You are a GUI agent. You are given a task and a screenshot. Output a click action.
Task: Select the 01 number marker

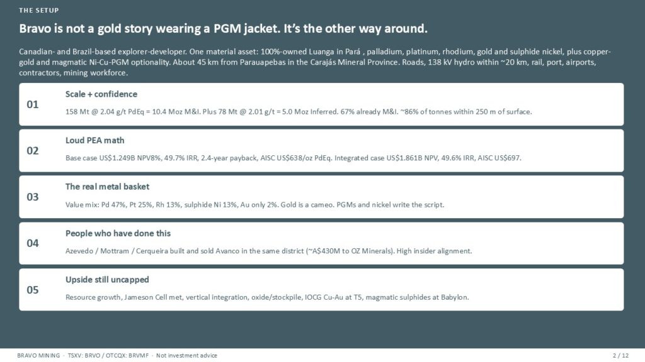pos(33,104)
